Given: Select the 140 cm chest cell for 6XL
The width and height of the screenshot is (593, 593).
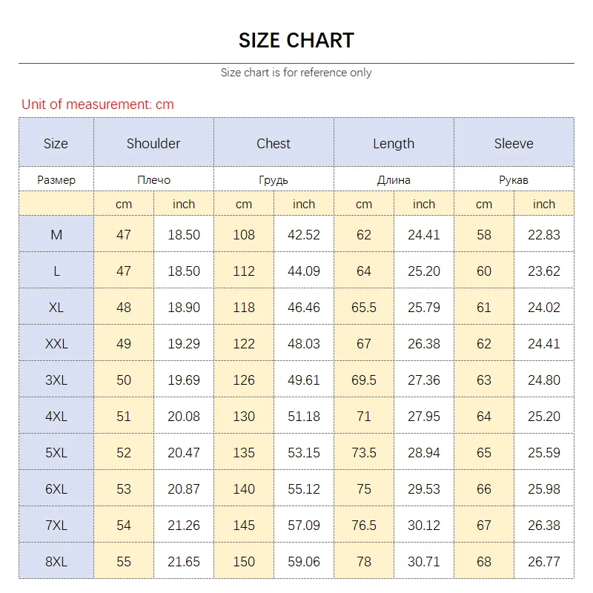Looking at the screenshot, I should point(244,489).
